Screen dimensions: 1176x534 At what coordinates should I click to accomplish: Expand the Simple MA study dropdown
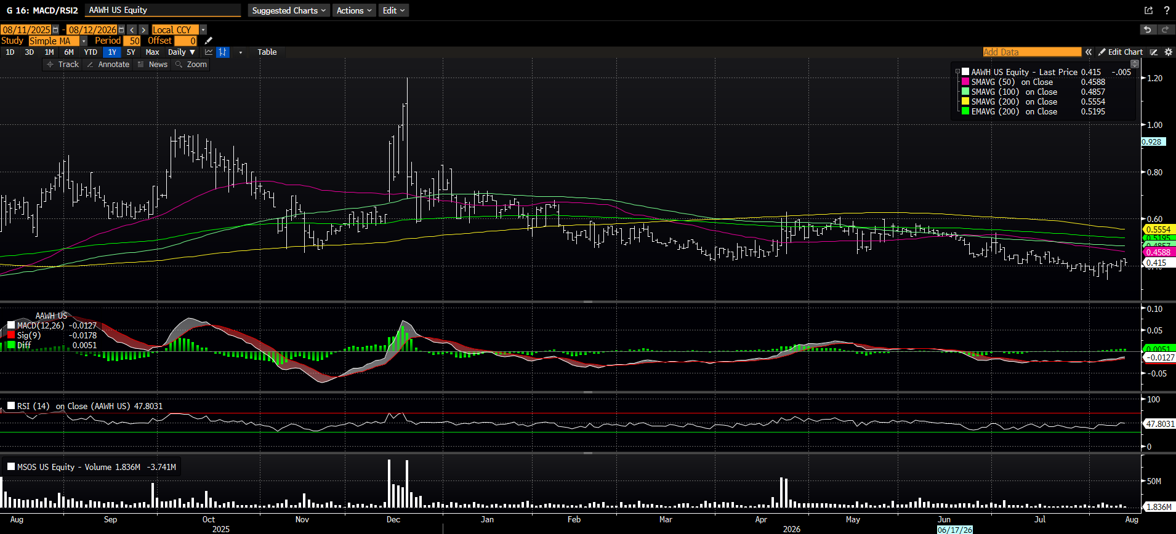click(84, 41)
